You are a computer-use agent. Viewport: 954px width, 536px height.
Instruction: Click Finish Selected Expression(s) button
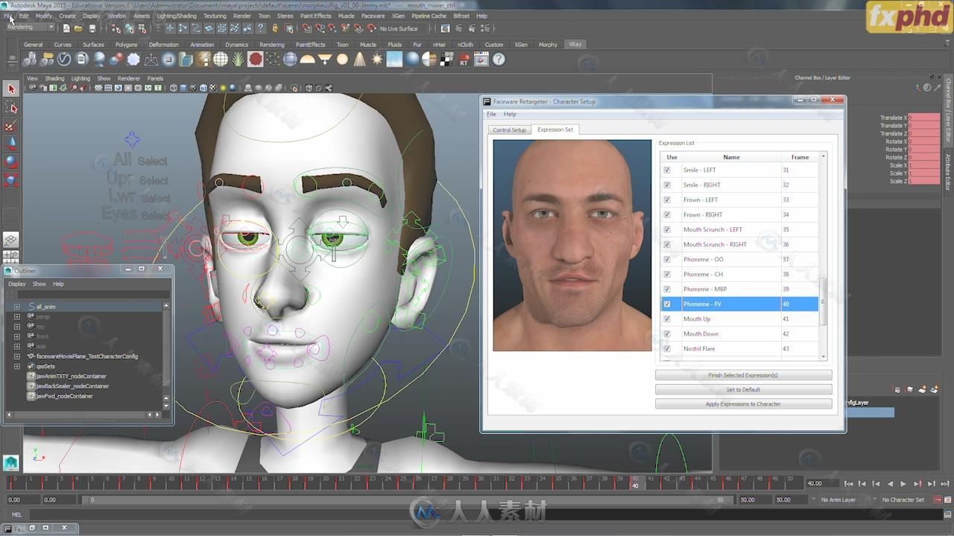coord(743,375)
